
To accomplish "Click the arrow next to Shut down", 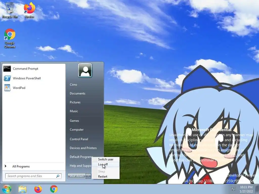I will coord(88,176).
